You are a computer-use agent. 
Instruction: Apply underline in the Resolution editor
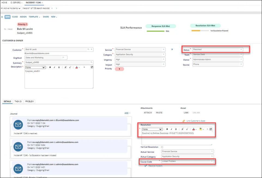[176, 129]
